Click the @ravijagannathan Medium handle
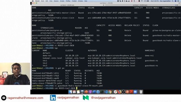The width and height of the screenshot is (181, 102). (x=103, y=98)
